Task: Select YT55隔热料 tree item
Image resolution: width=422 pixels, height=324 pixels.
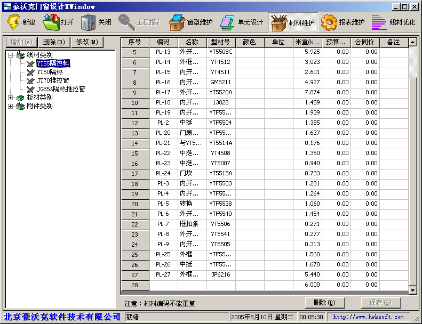Action: (53, 63)
